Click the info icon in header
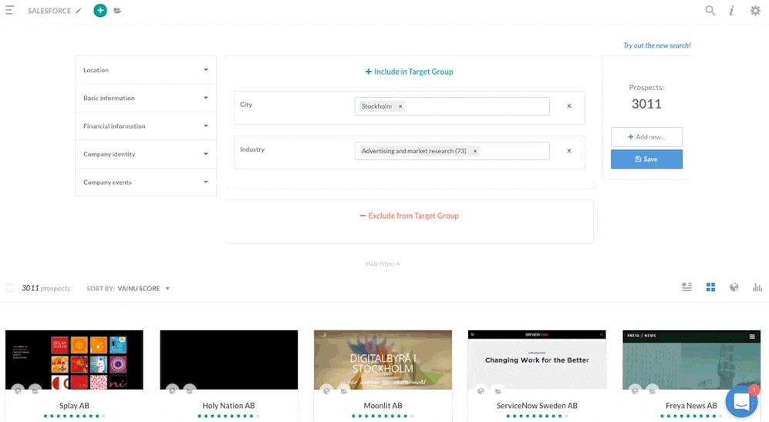 (731, 11)
